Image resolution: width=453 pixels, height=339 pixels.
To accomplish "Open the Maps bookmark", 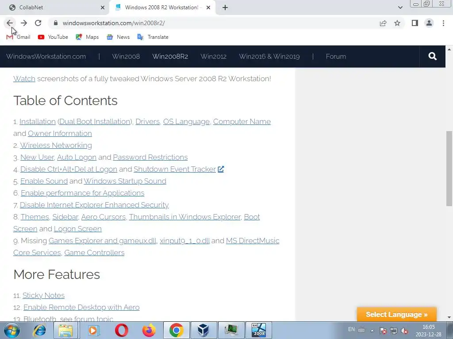I will click(x=87, y=37).
